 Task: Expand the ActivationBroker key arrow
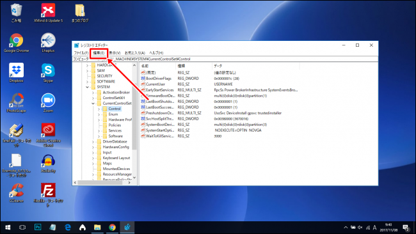click(x=93, y=93)
